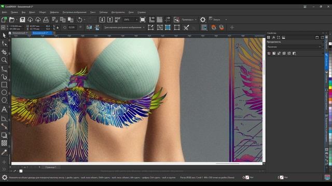Select the Polygon tool

pyautogui.click(x=4, y=100)
